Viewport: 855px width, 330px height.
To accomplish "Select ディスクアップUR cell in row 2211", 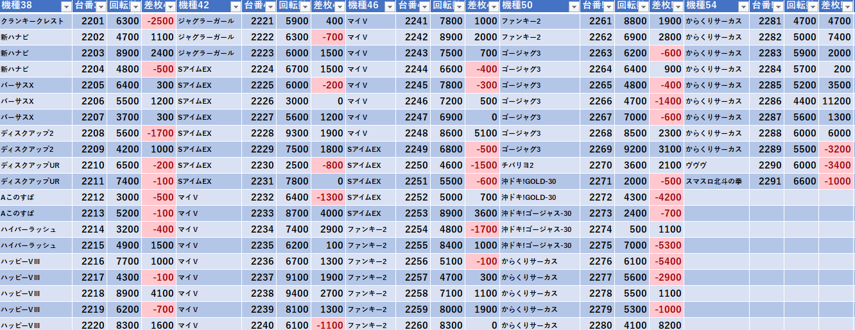I will coord(36,181).
